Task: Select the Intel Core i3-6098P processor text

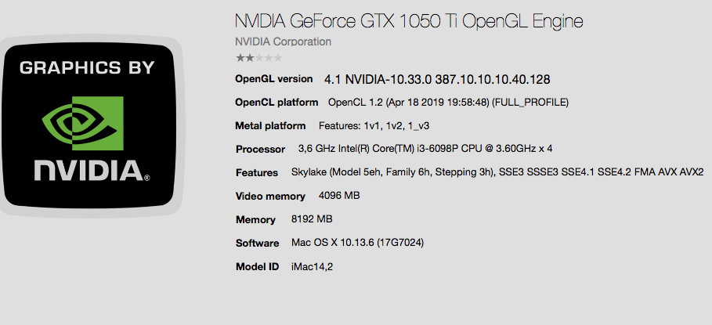Action: coord(425,149)
